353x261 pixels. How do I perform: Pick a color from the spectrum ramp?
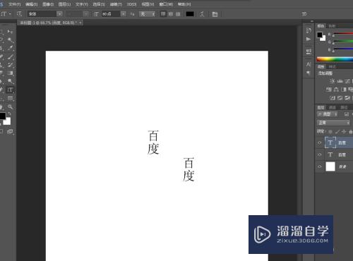click(x=335, y=59)
